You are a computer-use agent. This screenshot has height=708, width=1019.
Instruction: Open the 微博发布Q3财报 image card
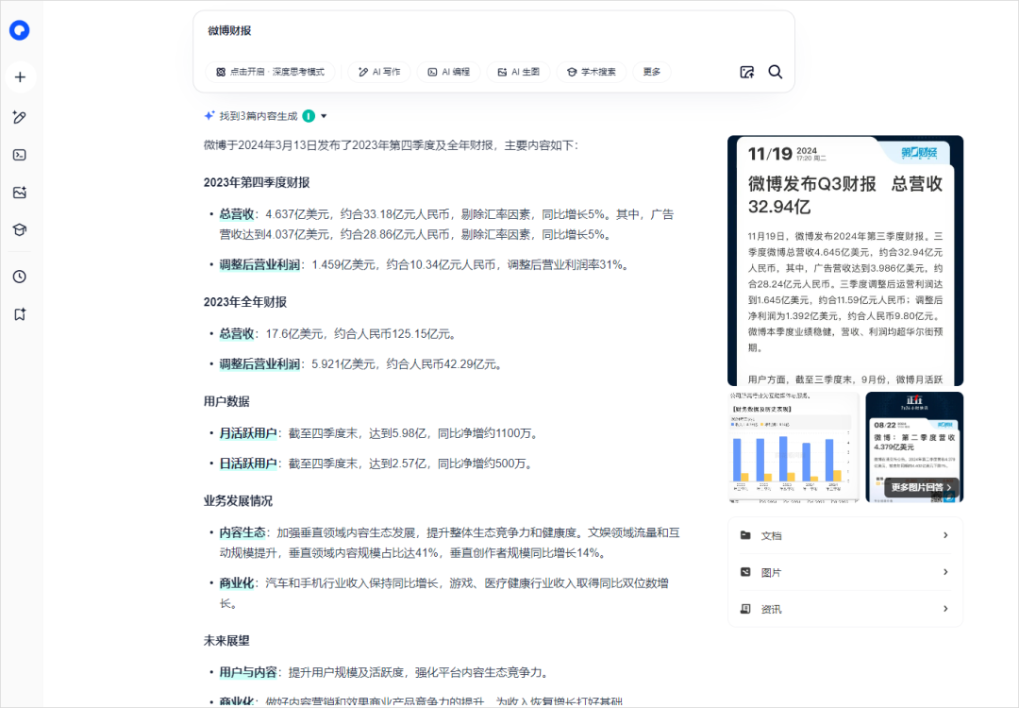click(x=845, y=260)
